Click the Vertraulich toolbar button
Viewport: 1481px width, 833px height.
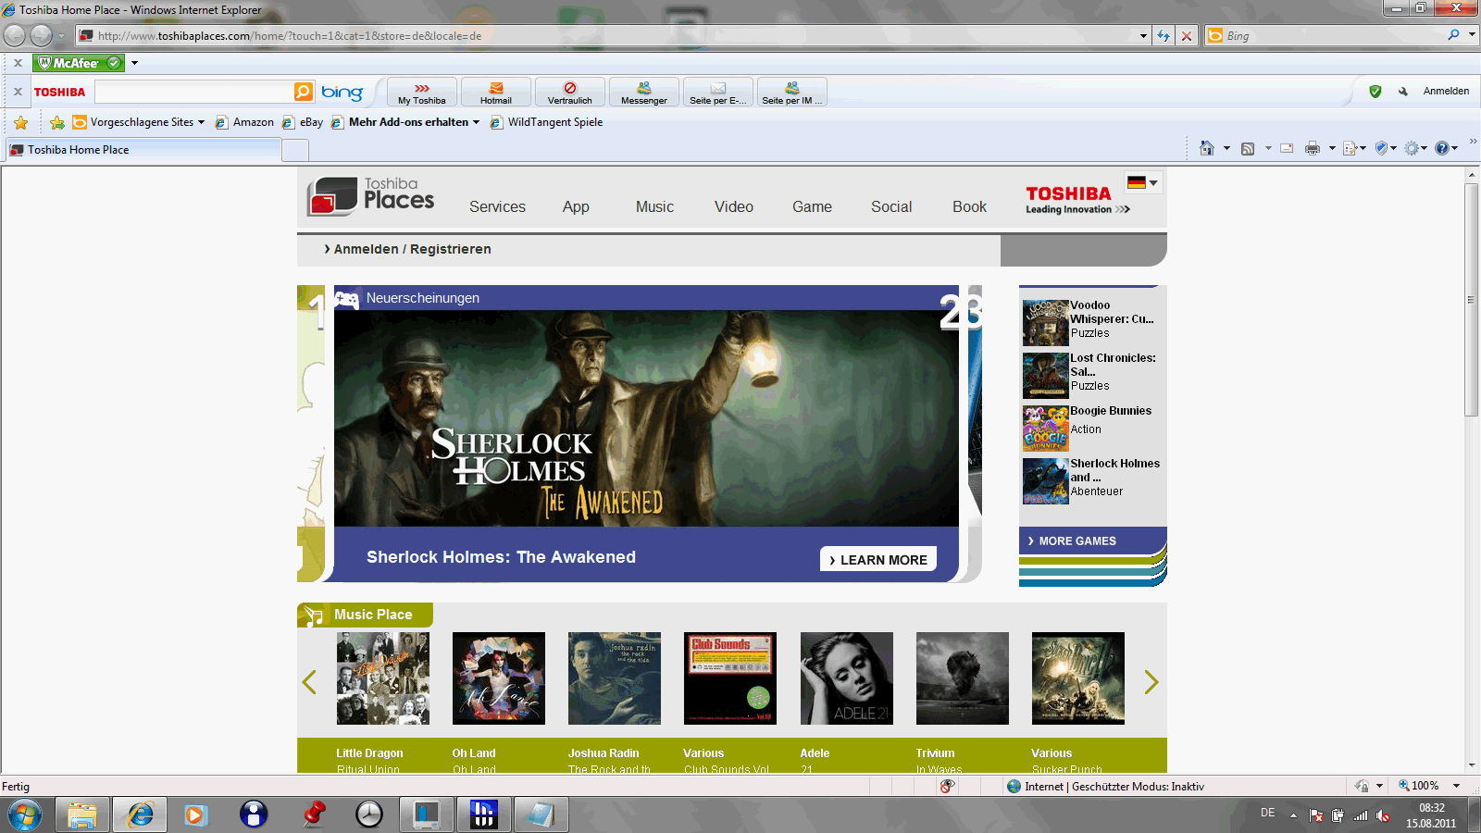pyautogui.click(x=570, y=93)
